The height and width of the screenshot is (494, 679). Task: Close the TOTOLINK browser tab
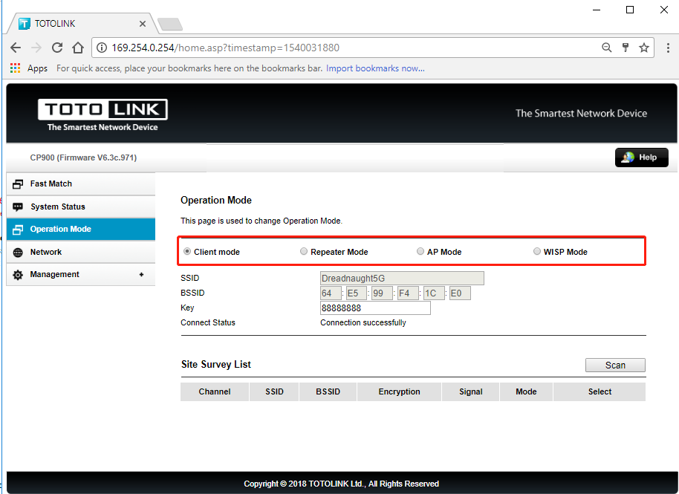(x=143, y=24)
